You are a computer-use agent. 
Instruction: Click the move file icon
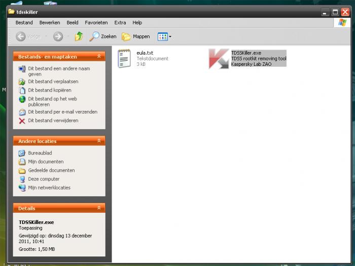(22, 82)
